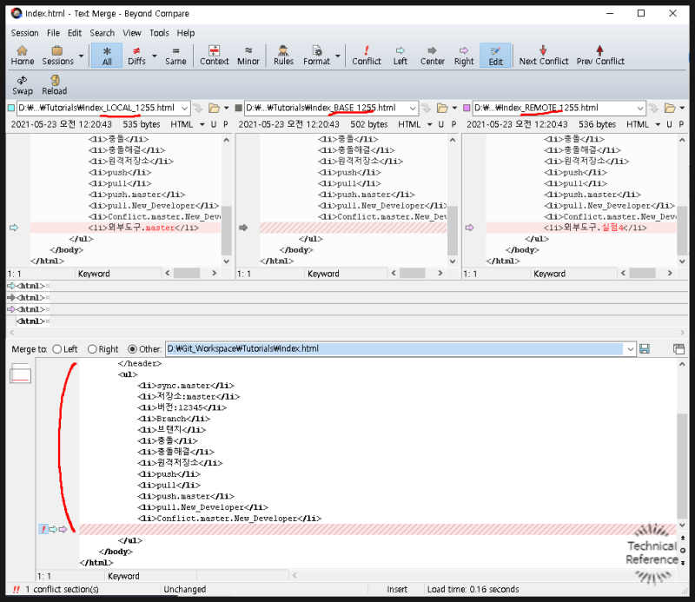The width and height of the screenshot is (695, 602).
Task: Open the Session menu
Action: click(24, 33)
